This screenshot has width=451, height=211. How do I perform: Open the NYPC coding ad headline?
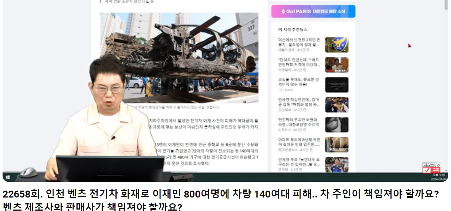(x=299, y=82)
